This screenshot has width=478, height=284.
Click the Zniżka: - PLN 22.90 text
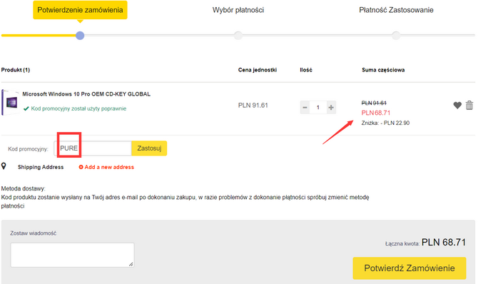(385, 123)
